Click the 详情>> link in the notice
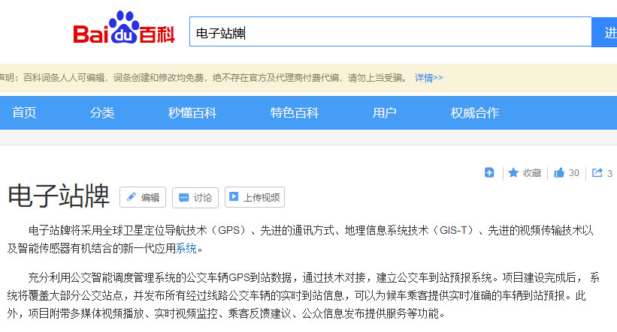617x332 pixels. [x=428, y=77]
